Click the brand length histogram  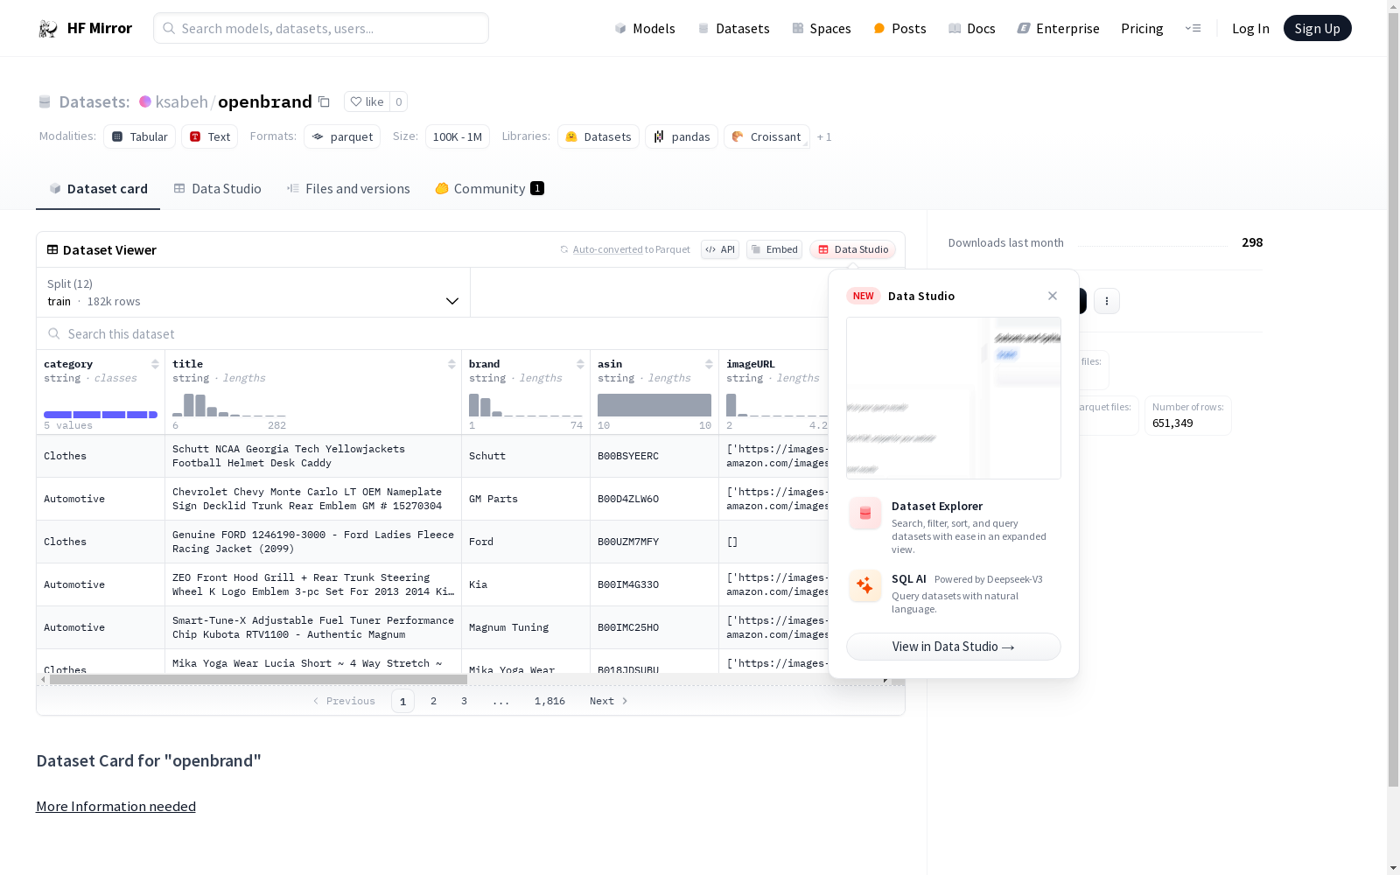pos(526,404)
